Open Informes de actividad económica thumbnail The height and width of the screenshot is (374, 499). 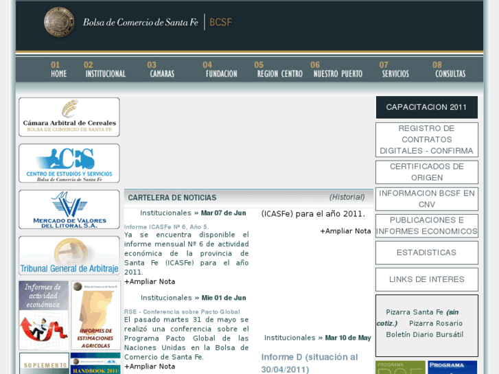44,315
